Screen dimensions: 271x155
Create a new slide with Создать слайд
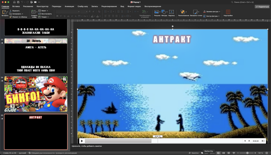[x=34, y=14]
